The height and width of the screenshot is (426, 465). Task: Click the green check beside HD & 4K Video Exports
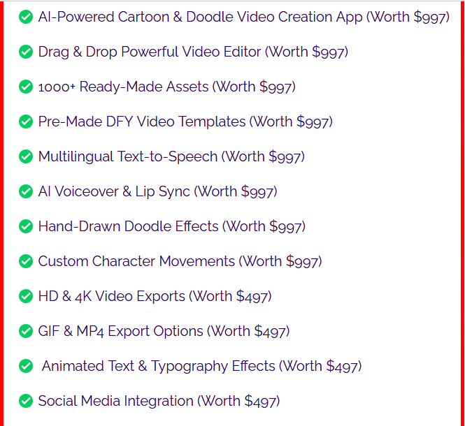[x=26, y=296]
